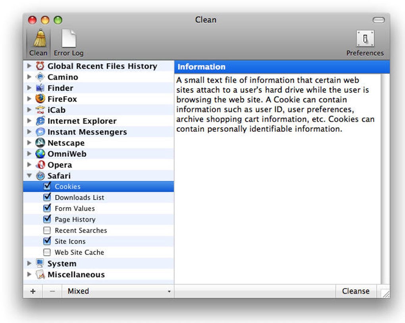Click the Information panel vertical scrollbar
405x323 pixels.
coord(385,179)
